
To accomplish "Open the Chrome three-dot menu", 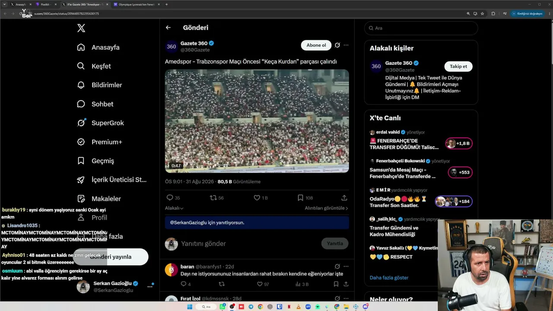I will [x=549, y=14].
